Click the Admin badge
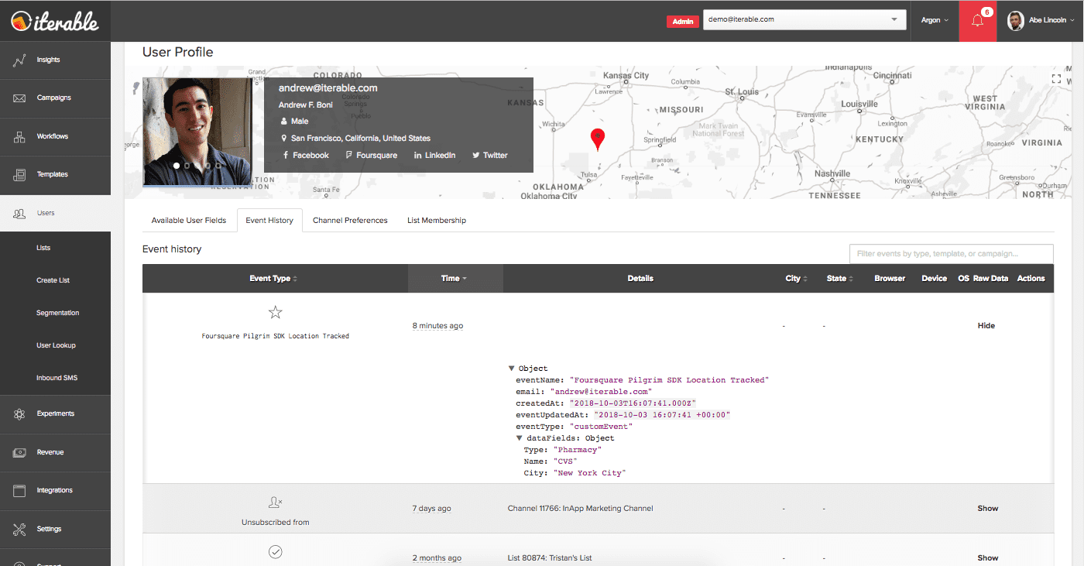The height and width of the screenshot is (566, 1084). coord(683,22)
